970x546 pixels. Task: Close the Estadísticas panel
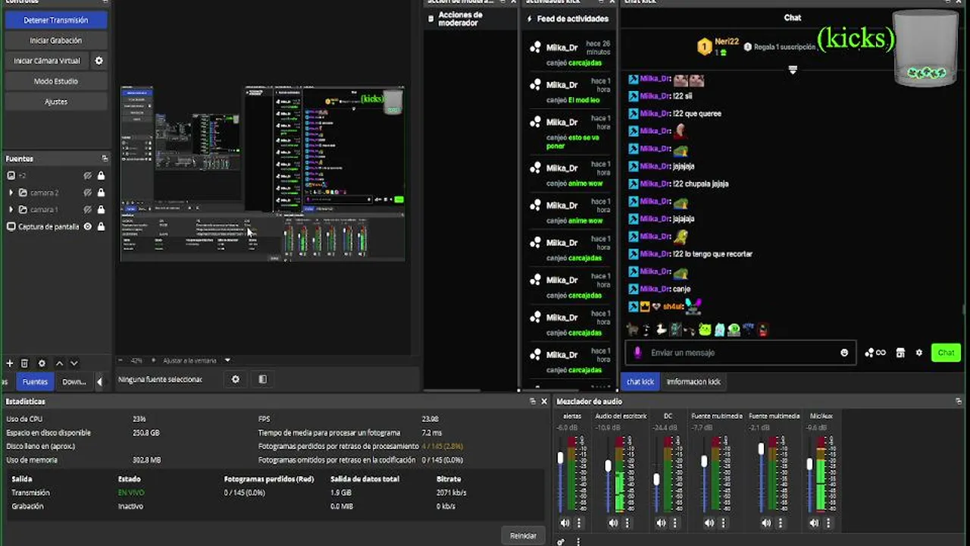[543, 401]
